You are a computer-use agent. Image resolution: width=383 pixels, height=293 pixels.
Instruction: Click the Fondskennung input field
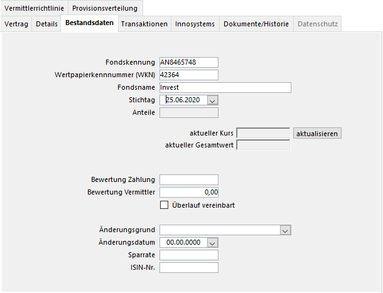pyautogui.click(x=188, y=62)
